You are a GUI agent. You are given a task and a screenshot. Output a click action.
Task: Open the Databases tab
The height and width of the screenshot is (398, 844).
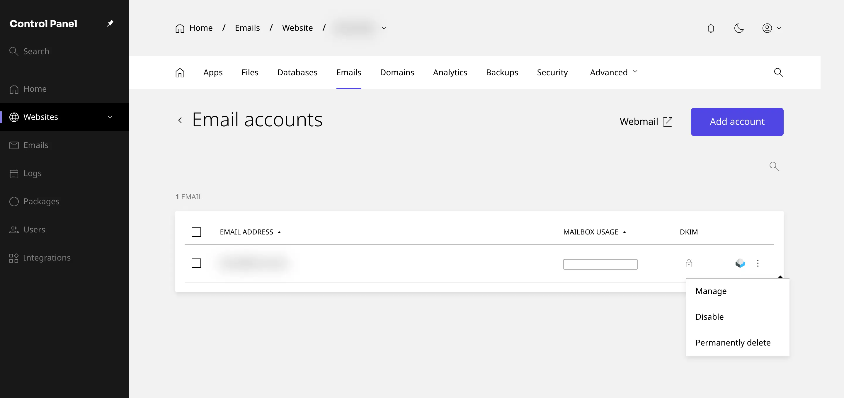pos(297,72)
